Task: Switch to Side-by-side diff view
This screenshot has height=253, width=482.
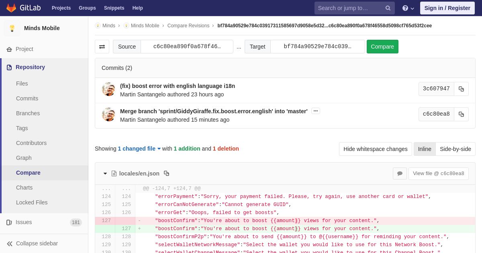Action: click(x=455, y=149)
